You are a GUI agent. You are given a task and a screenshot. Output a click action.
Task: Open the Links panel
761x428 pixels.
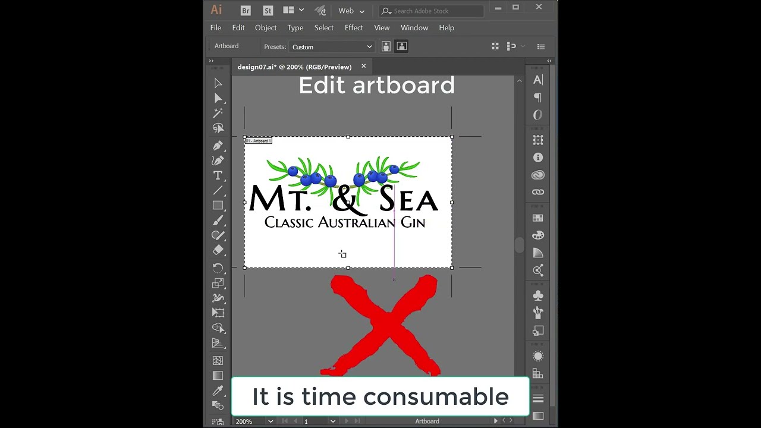(538, 192)
